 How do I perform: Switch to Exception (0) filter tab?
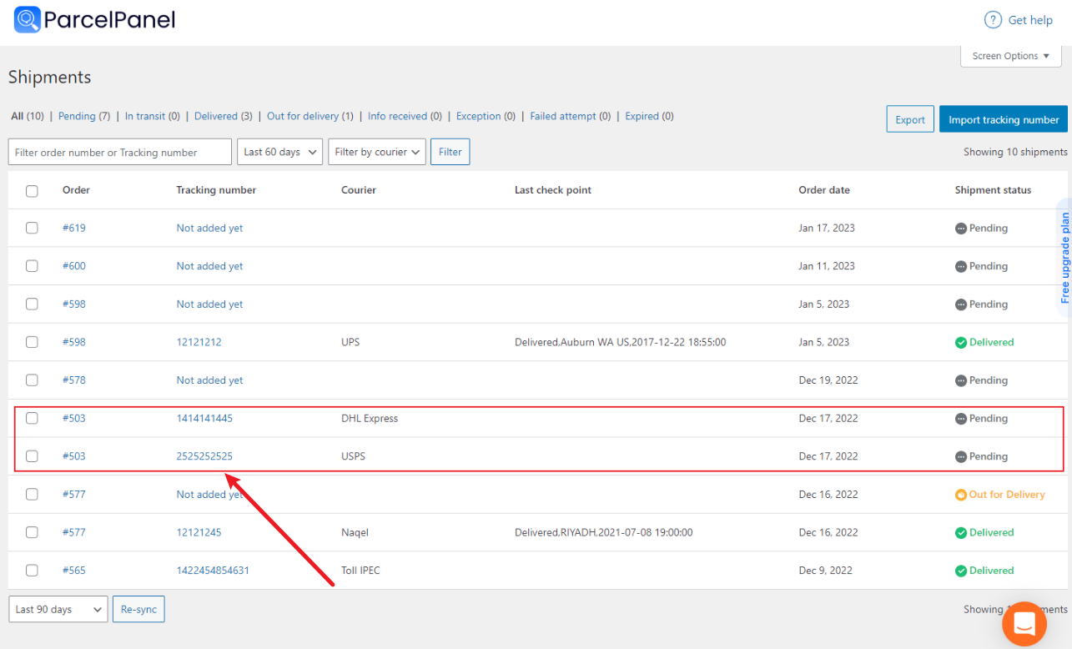(486, 116)
